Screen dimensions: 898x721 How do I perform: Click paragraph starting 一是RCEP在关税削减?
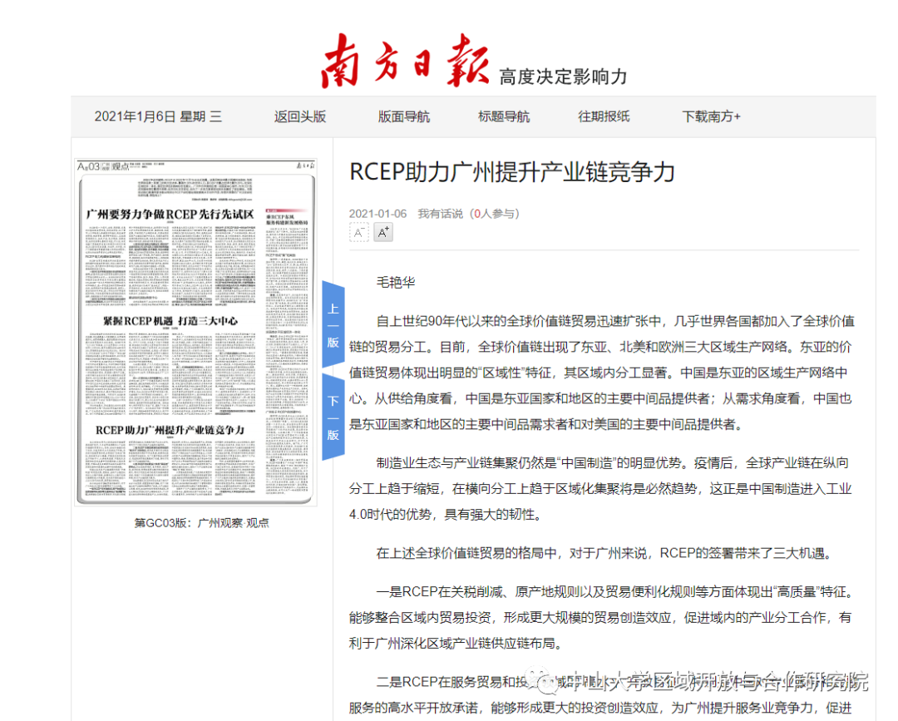click(x=601, y=617)
